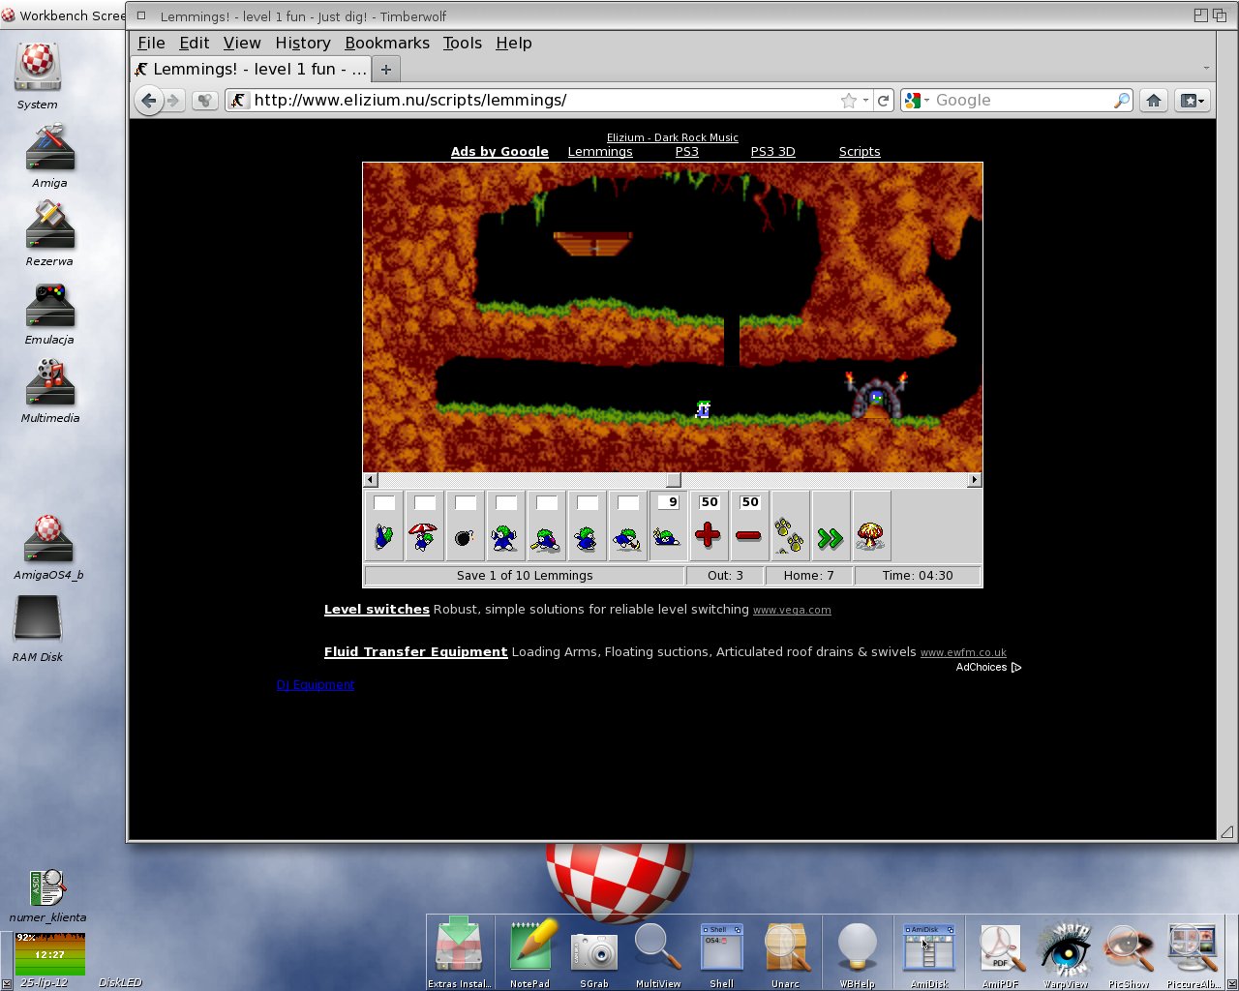Select the Miner pickaxe skill

(x=628, y=525)
